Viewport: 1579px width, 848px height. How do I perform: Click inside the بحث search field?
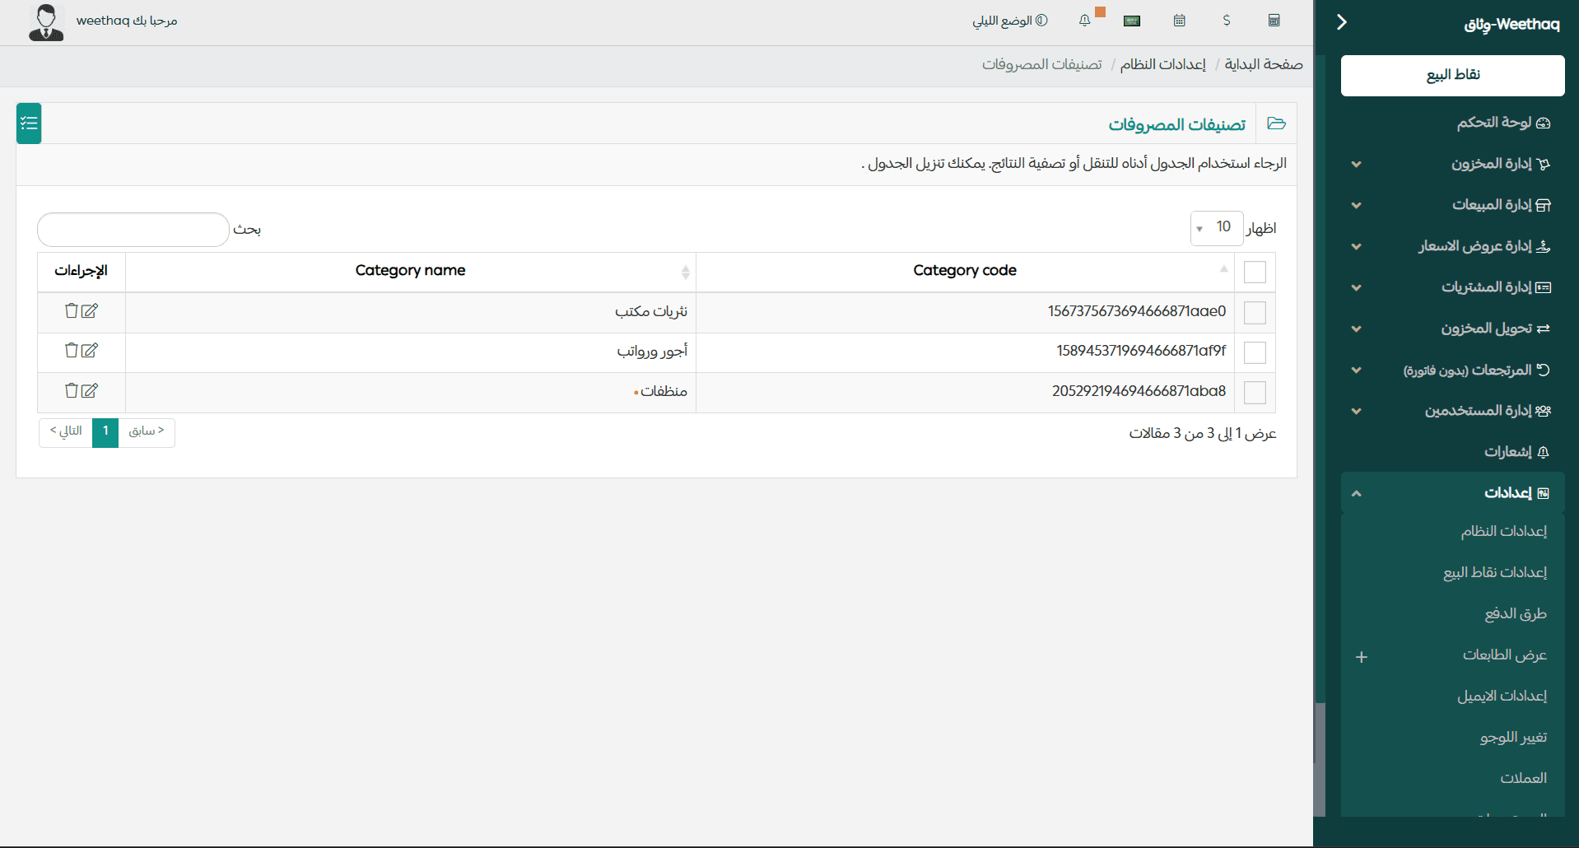(x=132, y=230)
